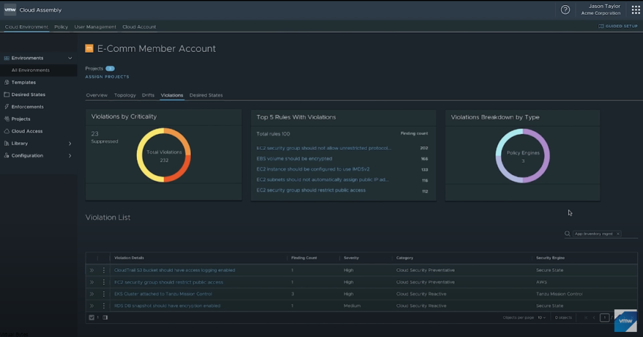Switch to the Desired States tab
This screenshot has height=337, width=643.
click(x=206, y=95)
